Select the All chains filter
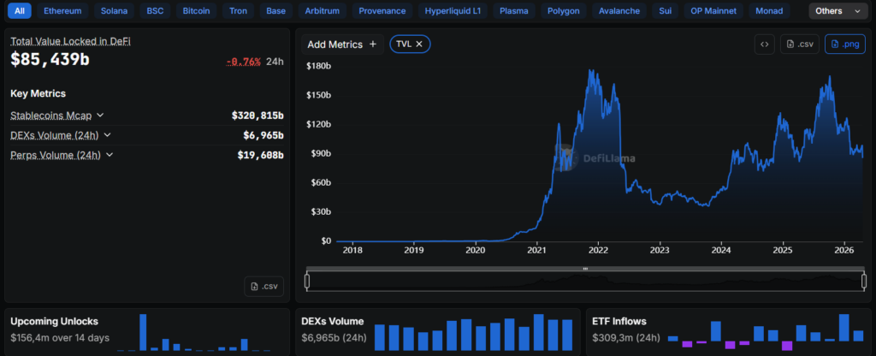 [x=19, y=11]
